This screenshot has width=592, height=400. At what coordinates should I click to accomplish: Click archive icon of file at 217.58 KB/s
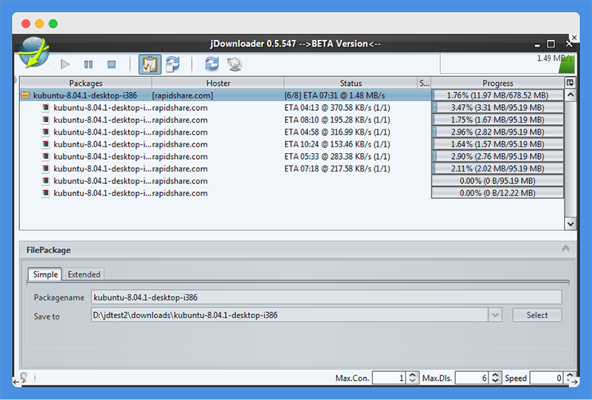pyautogui.click(x=46, y=169)
